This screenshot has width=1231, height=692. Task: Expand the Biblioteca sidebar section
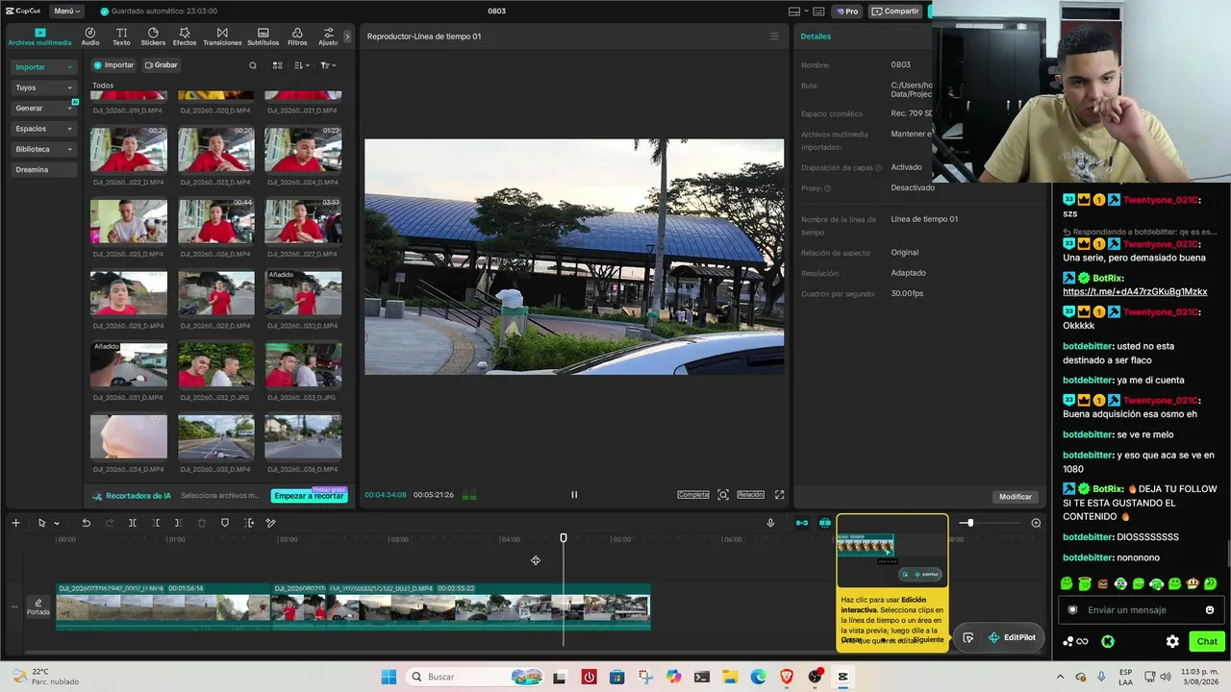point(43,149)
